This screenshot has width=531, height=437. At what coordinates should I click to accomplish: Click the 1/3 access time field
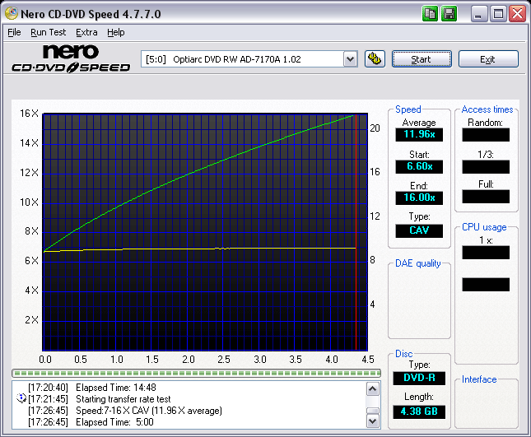pyautogui.click(x=486, y=167)
